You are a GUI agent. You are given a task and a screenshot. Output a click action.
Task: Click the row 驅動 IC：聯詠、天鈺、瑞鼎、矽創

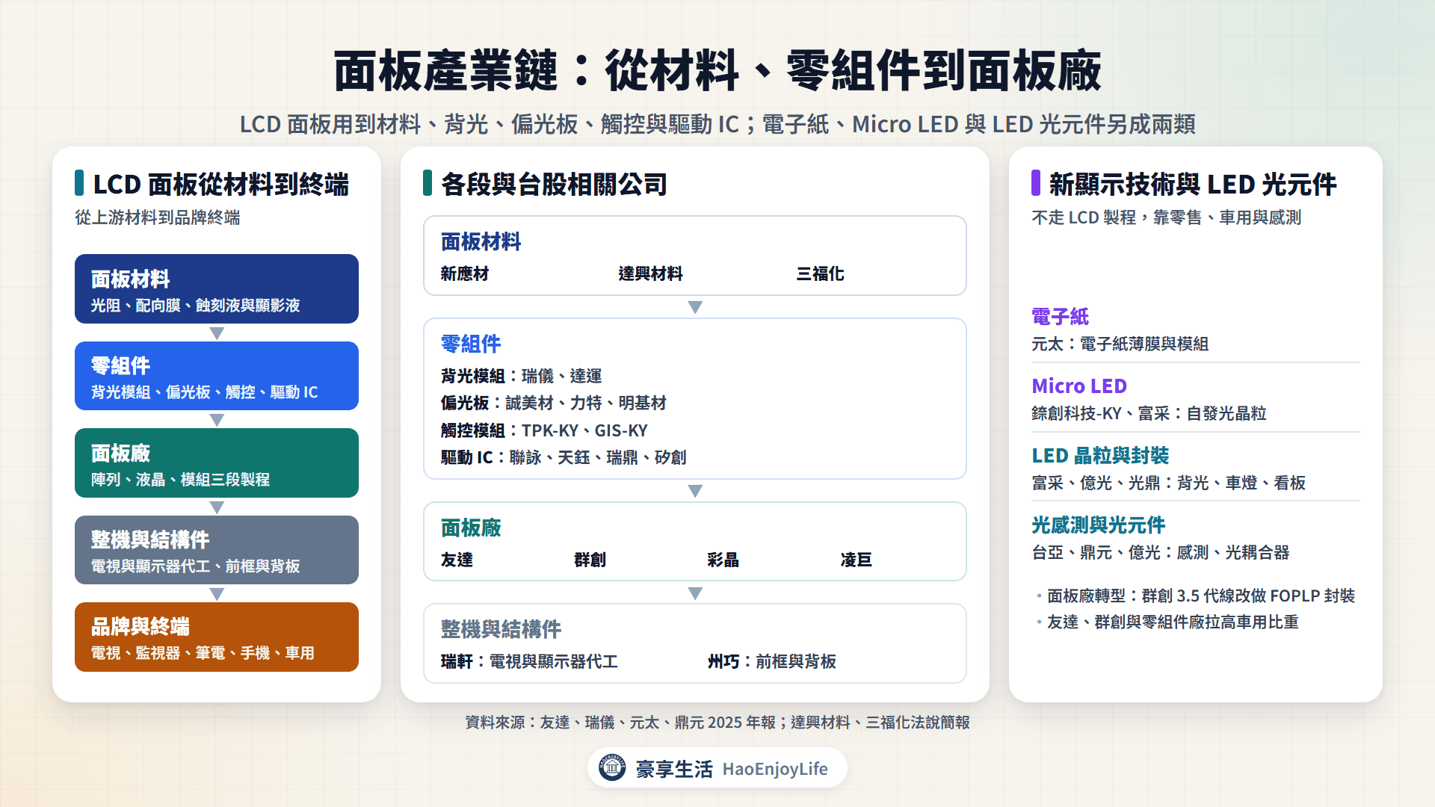tap(563, 457)
